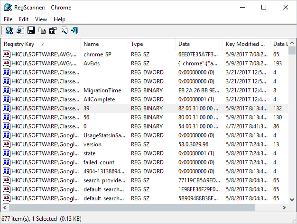Click the binary icon of the MigrationTime row
This screenshot has width=297, height=224.
(x=7, y=90)
